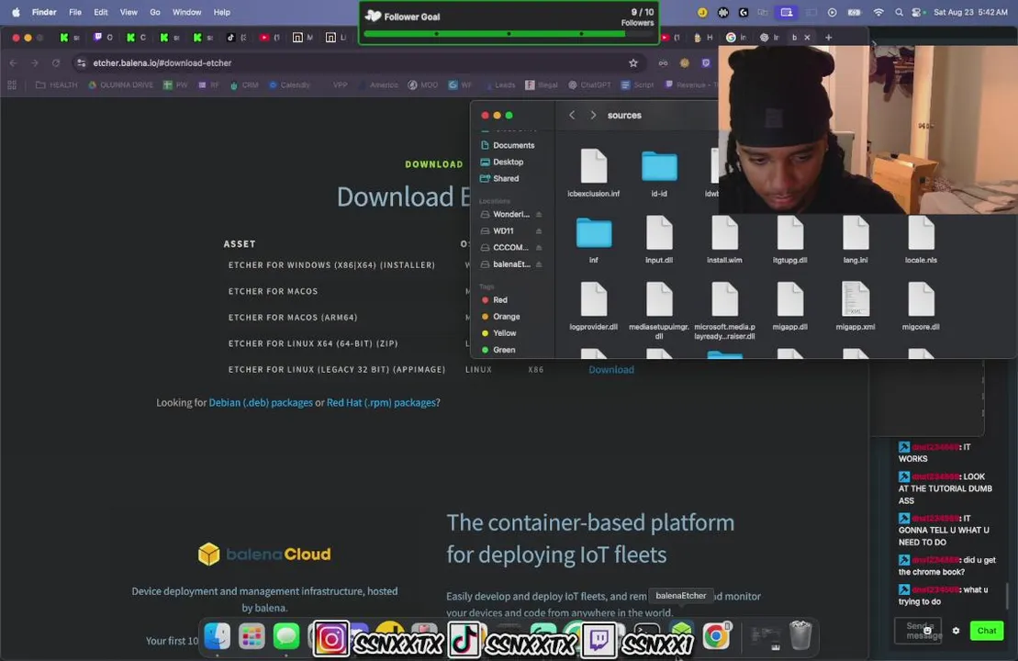Open the Edit menu

coord(101,12)
